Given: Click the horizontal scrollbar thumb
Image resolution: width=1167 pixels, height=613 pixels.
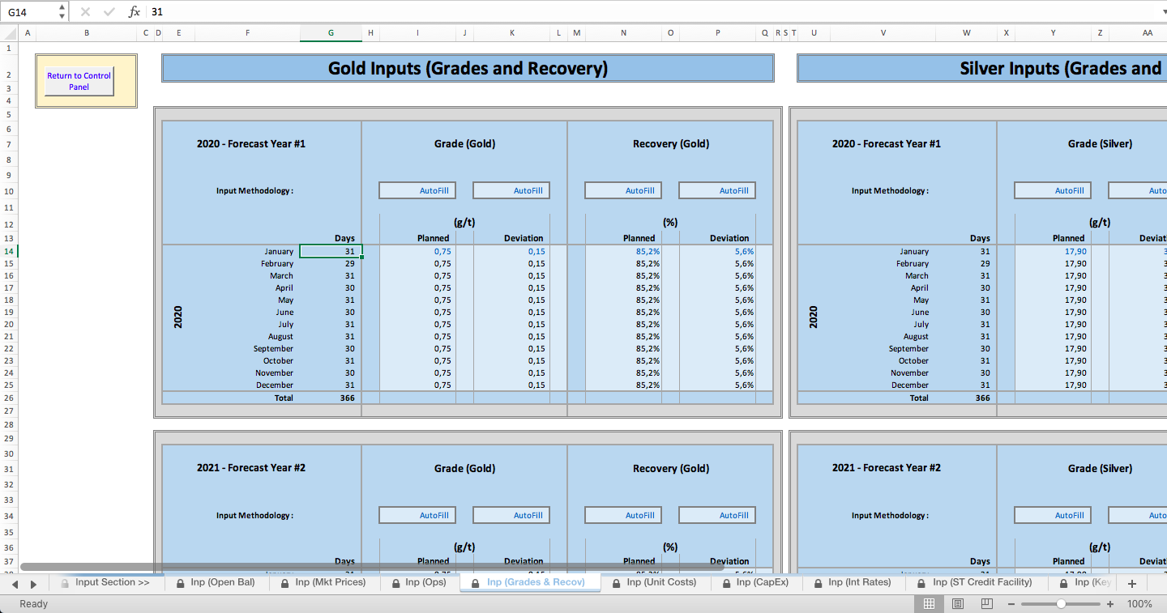Looking at the screenshot, I should [372, 567].
